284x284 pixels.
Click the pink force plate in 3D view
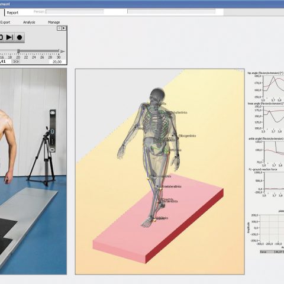[x=158, y=219]
